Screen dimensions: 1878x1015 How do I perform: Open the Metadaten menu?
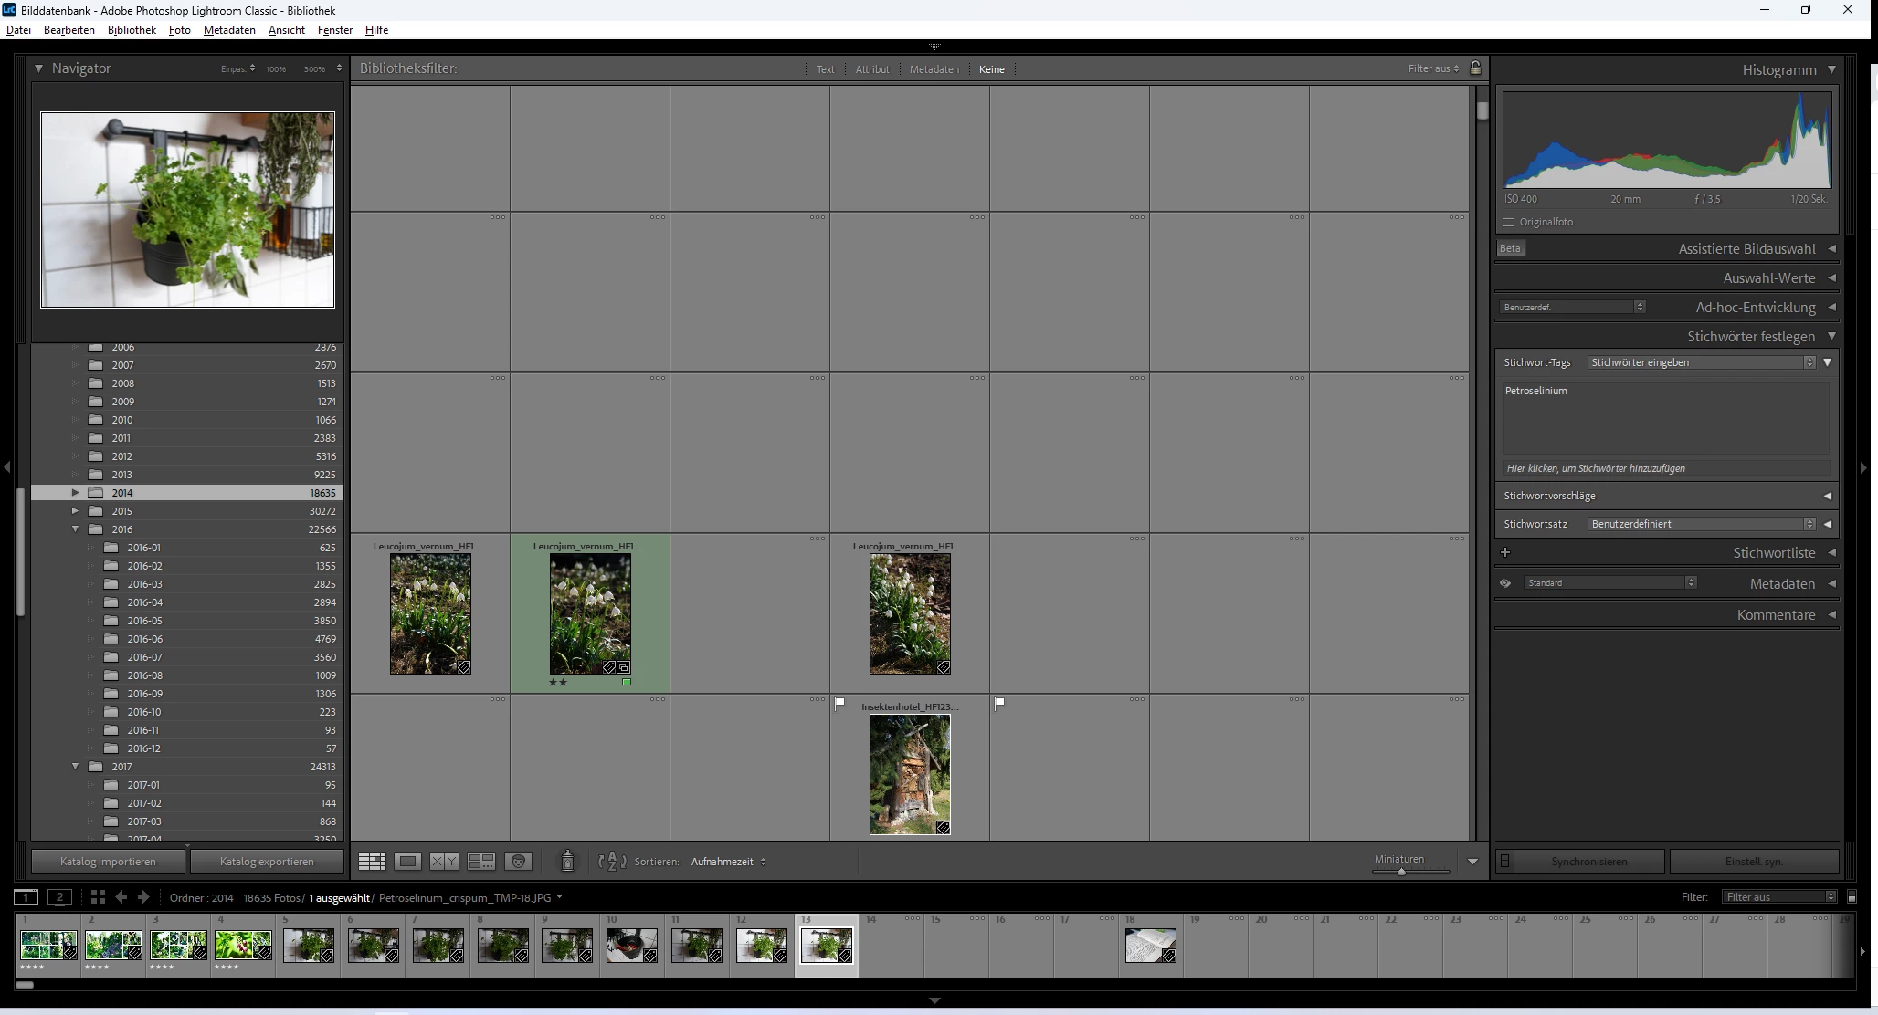point(229,30)
